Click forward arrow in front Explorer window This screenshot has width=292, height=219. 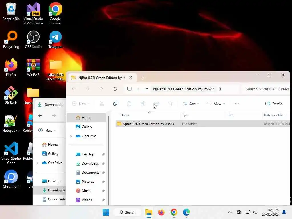pyautogui.click(x=88, y=89)
